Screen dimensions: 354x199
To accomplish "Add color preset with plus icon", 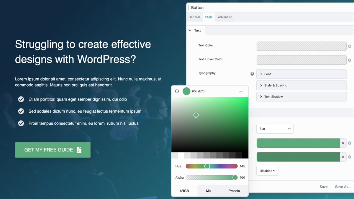I will [x=241, y=91].
